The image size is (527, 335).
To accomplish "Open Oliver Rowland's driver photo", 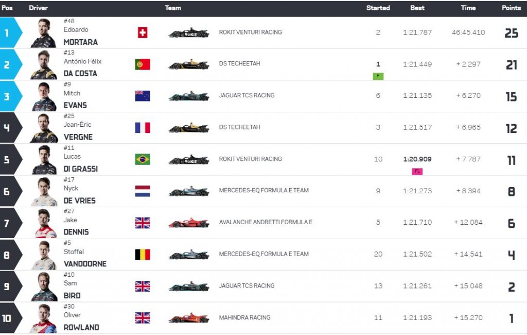I will click(x=44, y=318).
